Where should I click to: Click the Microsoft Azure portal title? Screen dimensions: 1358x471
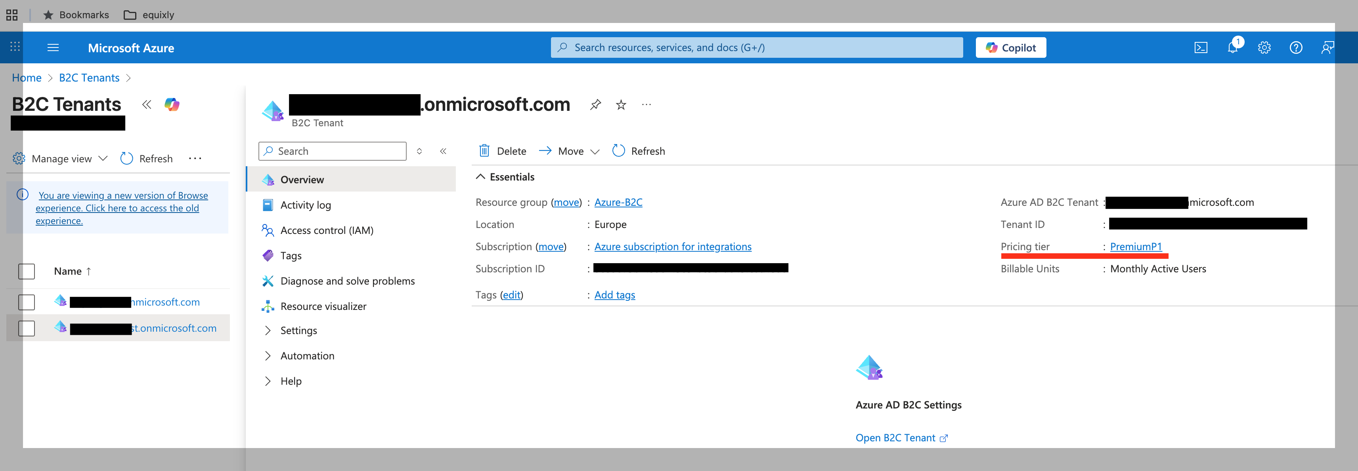[131, 48]
